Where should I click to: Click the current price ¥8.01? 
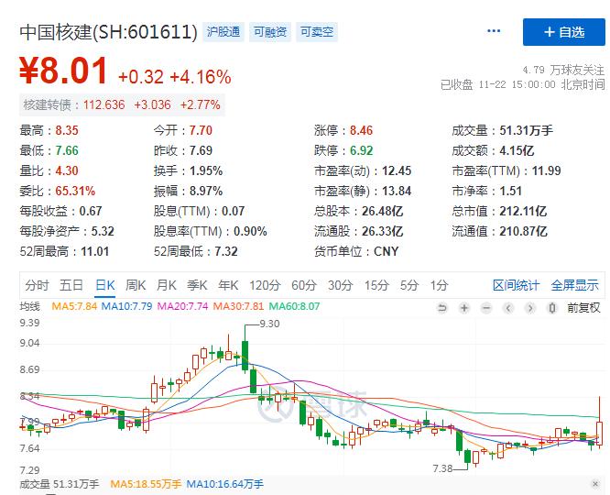[63, 71]
